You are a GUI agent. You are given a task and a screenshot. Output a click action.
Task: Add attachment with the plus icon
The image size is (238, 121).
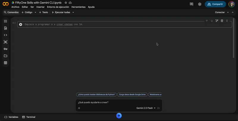click(x=79, y=108)
